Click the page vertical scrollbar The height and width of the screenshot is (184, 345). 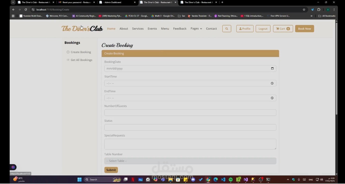tap(336, 69)
